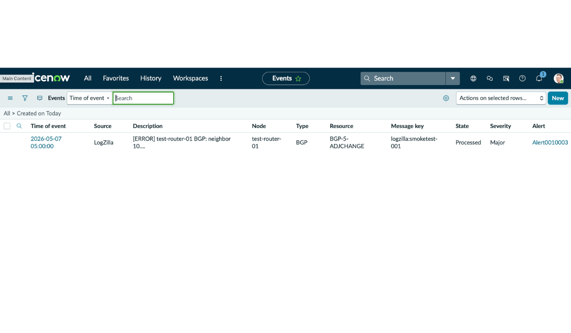The height and width of the screenshot is (333, 571).
Task: Sort by Node column header
Action: 259,126
